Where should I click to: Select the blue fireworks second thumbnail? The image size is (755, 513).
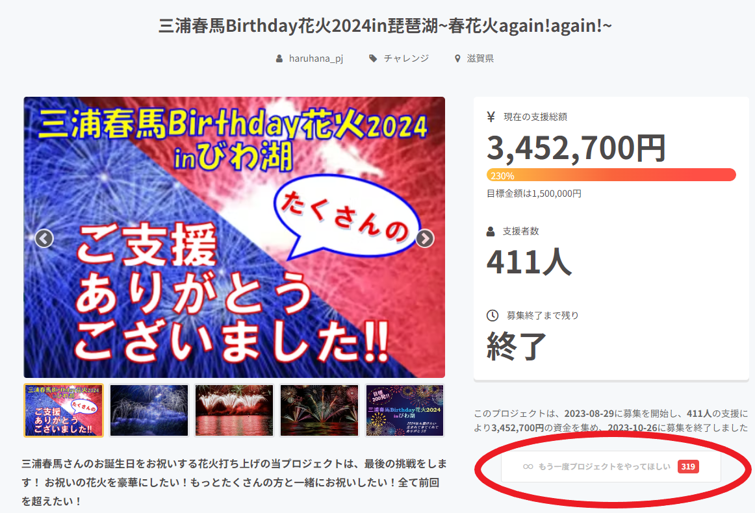149,410
